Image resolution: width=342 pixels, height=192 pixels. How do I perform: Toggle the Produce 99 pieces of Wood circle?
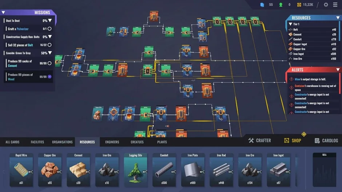[x=49, y=77]
